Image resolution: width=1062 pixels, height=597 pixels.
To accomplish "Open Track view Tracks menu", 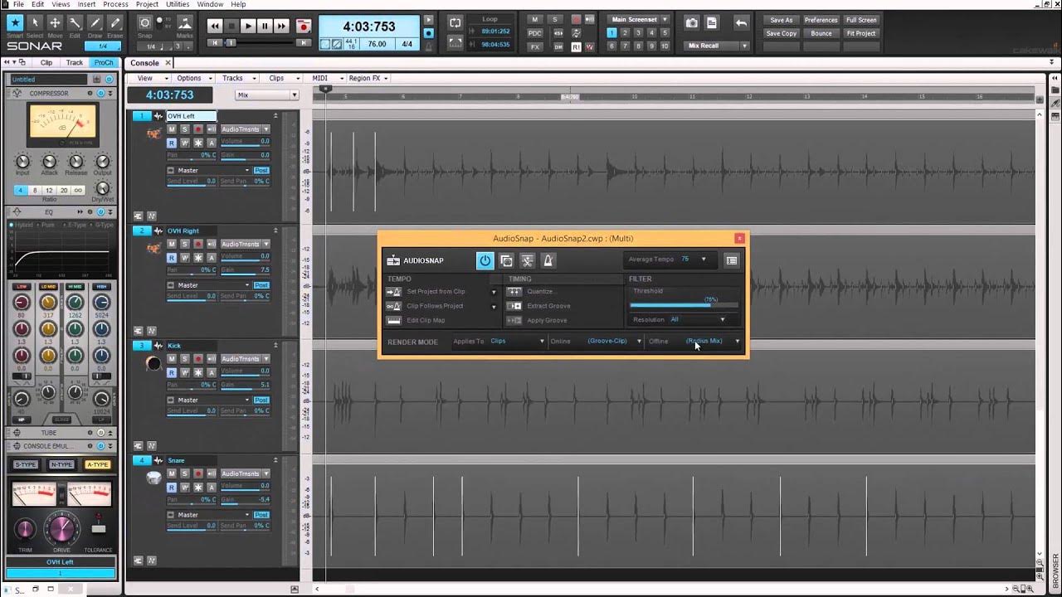I will coord(236,78).
